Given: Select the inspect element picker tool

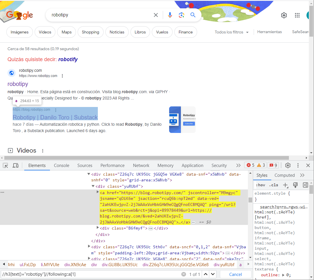Looking at the screenshot, I should pyautogui.click(x=5, y=165).
